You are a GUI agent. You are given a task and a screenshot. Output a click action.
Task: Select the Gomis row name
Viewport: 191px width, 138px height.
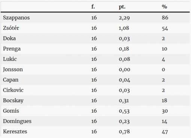(x=11, y=111)
